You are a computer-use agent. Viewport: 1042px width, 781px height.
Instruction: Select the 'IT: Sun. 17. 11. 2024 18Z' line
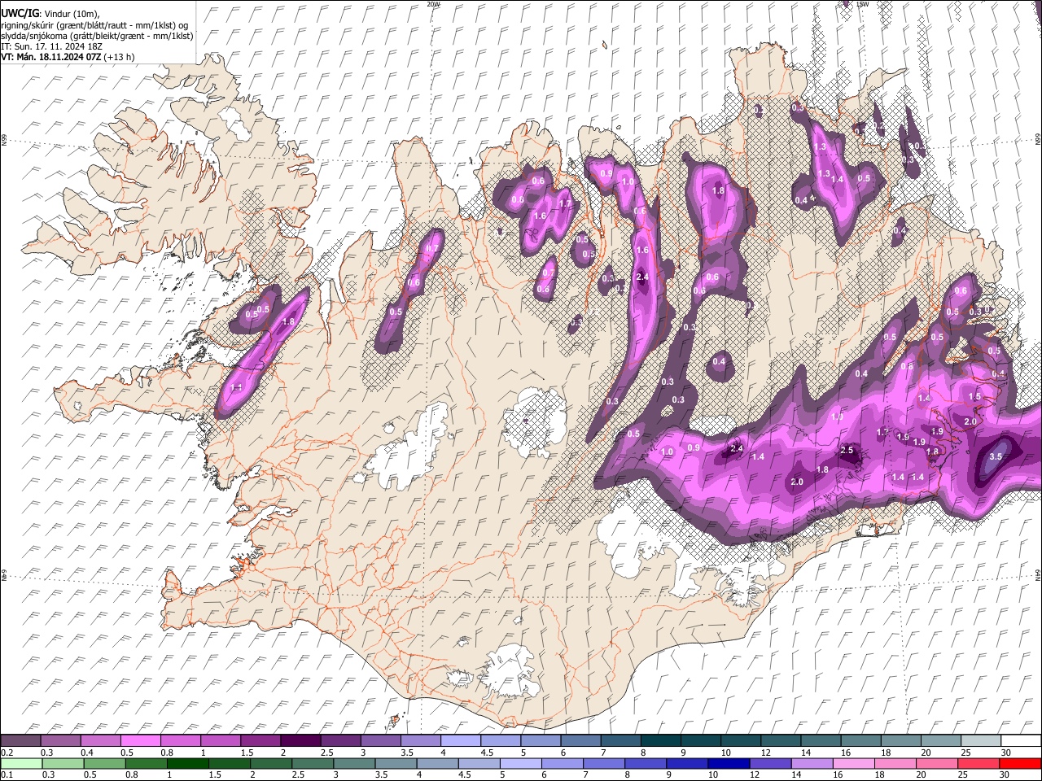tap(51, 46)
